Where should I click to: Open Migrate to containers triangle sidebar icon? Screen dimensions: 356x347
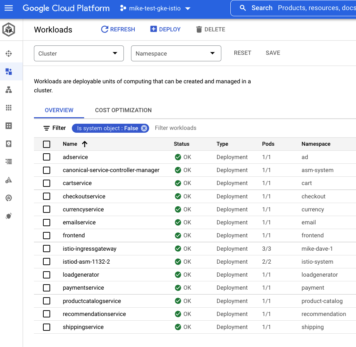(x=9, y=180)
